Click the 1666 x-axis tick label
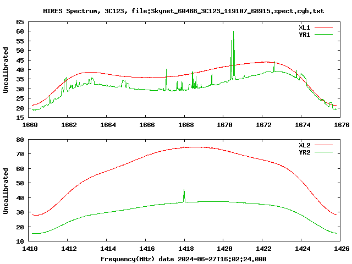 point(147,125)
